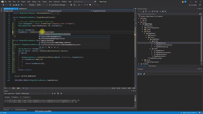Image resolution: width=203 pixels, height=114 pixels.
Task: Select the LightType_Directional suggestion
Action: tap(74, 41)
